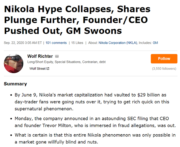Click the Sep. 22, 2020 publication date
Viewport: 180px width, 147px height.
pyautogui.click(x=23, y=43)
